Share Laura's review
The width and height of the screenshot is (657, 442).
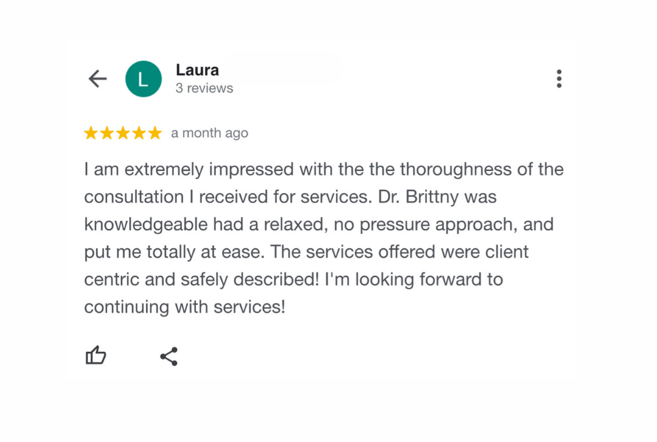pyautogui.click(x=169, y=356)
